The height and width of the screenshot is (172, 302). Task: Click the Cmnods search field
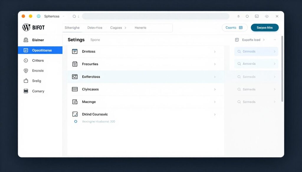point(256,51)
